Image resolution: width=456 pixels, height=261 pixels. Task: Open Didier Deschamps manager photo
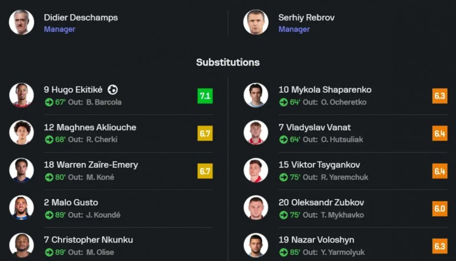click(x=22, y=22)
